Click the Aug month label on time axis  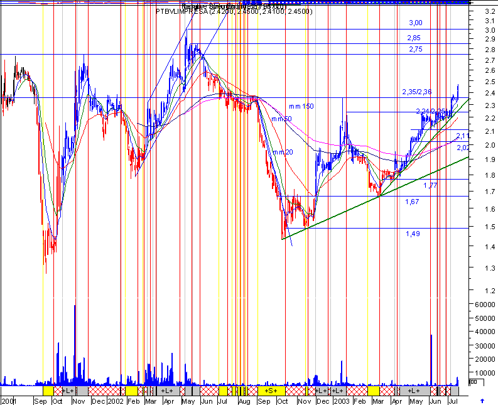pyautogui.click(x=244, y=401)
